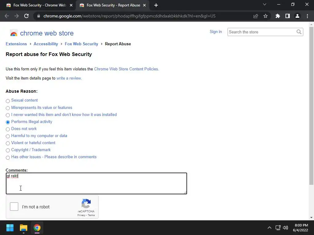Grab the Comments box resize handle
Viewport: 314px width, 235px height.
(185, 192)
